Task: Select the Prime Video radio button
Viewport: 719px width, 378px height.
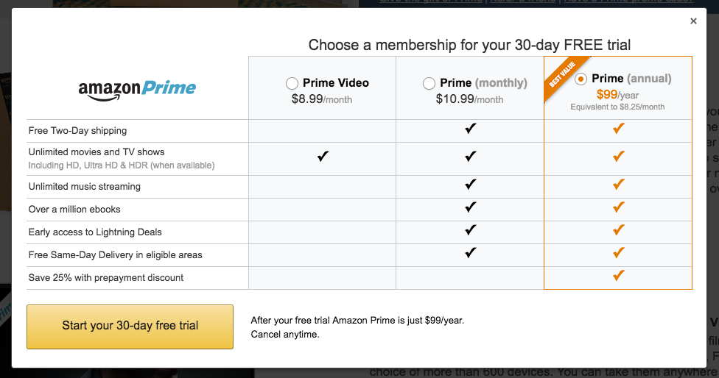Action: (292, 84)
